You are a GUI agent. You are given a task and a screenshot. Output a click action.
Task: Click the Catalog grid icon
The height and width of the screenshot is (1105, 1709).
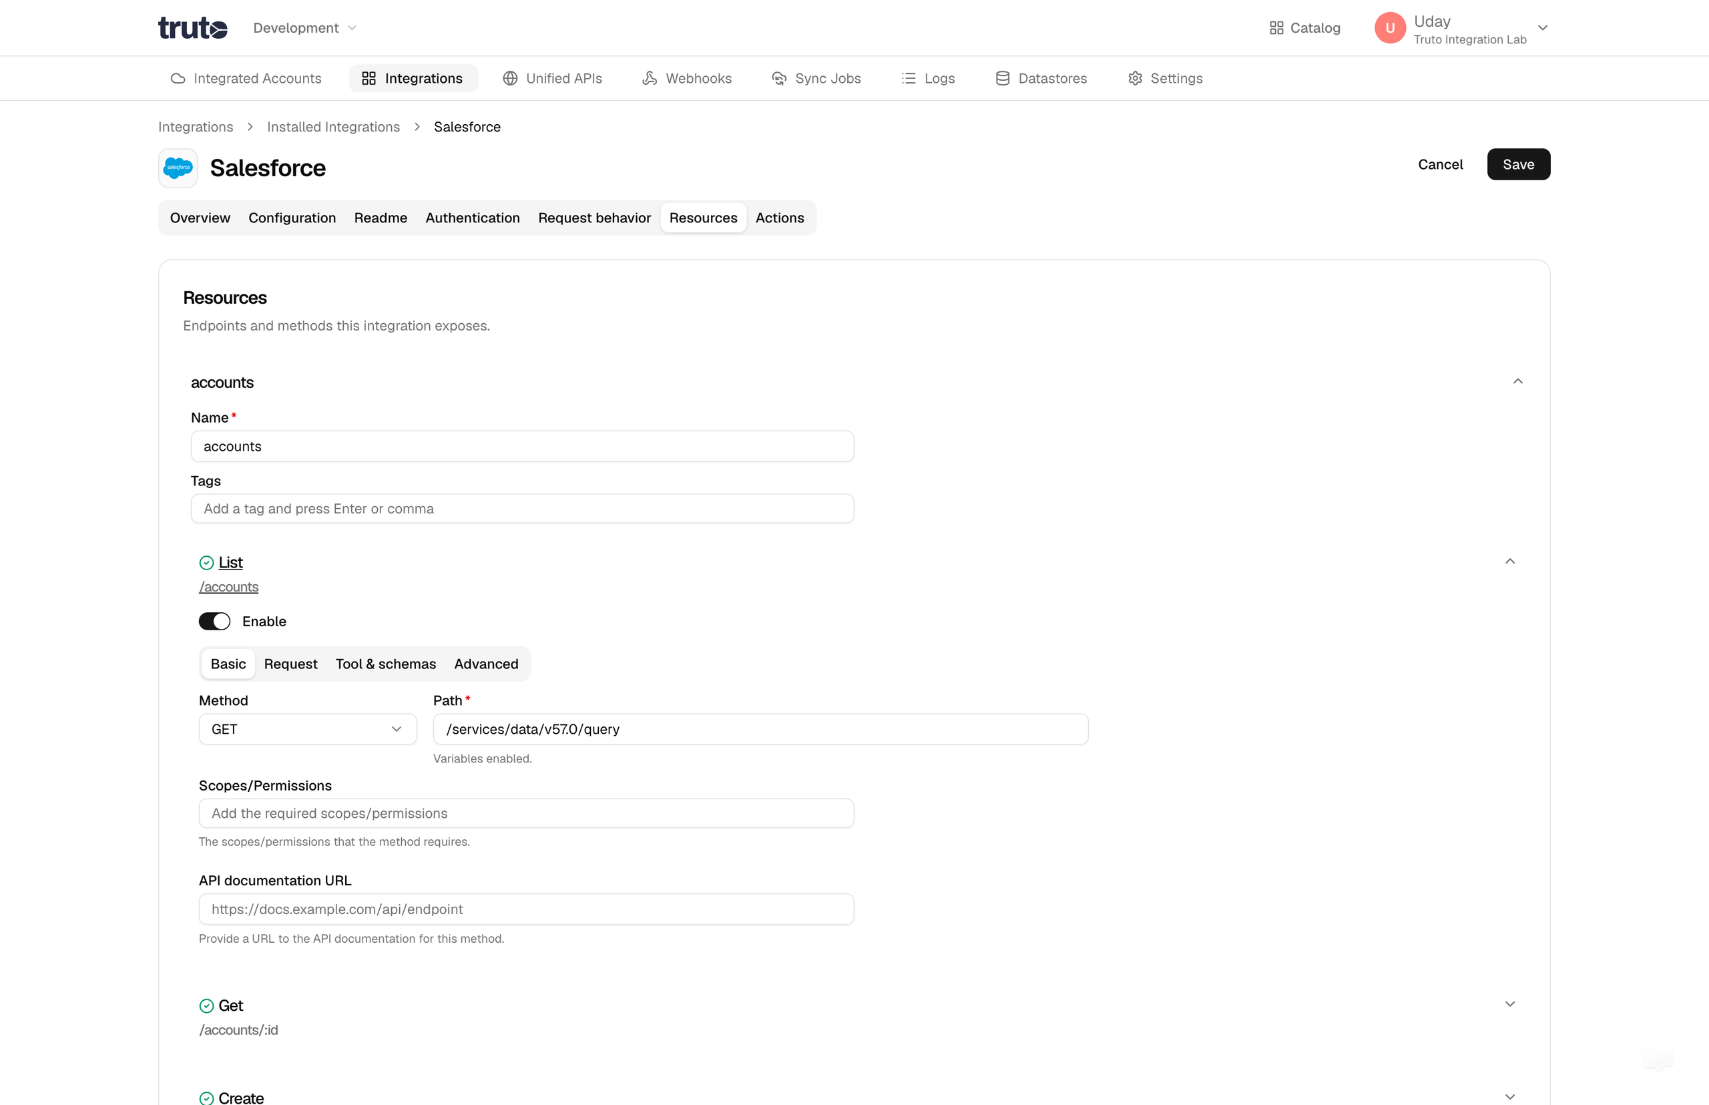[x=1276, y=28]
